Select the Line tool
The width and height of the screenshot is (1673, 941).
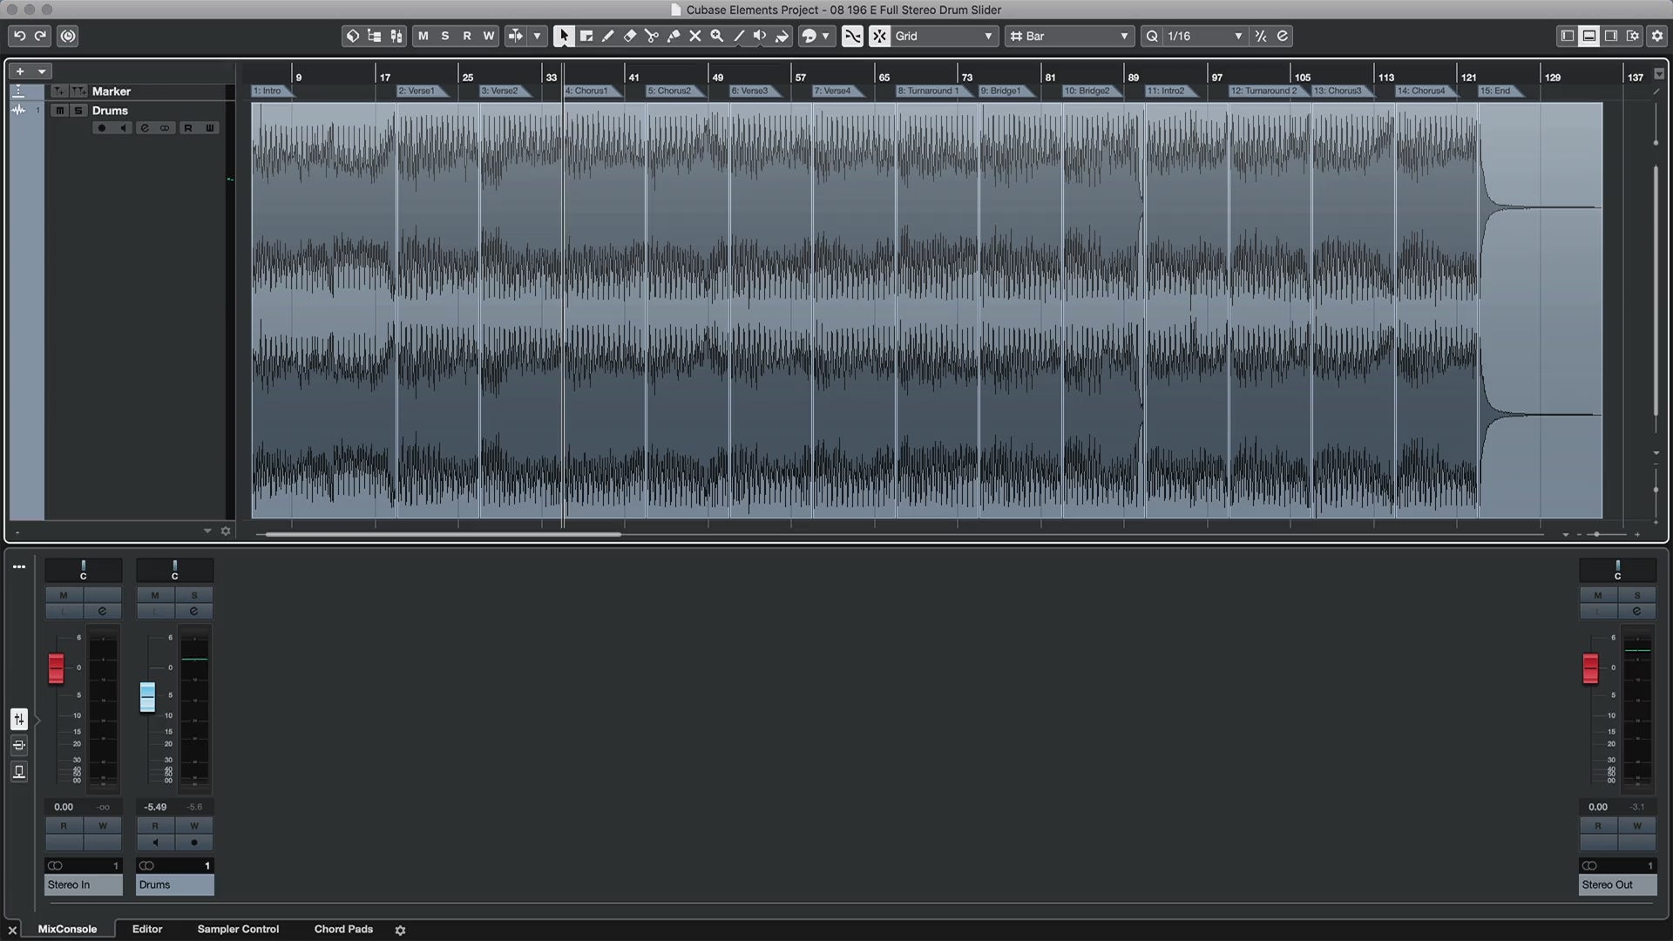739,36
